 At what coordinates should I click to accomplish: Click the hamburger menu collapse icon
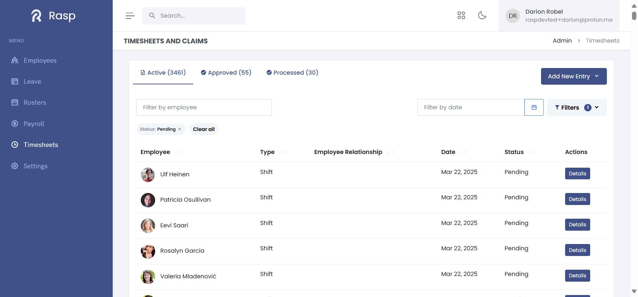coord(130,16)
